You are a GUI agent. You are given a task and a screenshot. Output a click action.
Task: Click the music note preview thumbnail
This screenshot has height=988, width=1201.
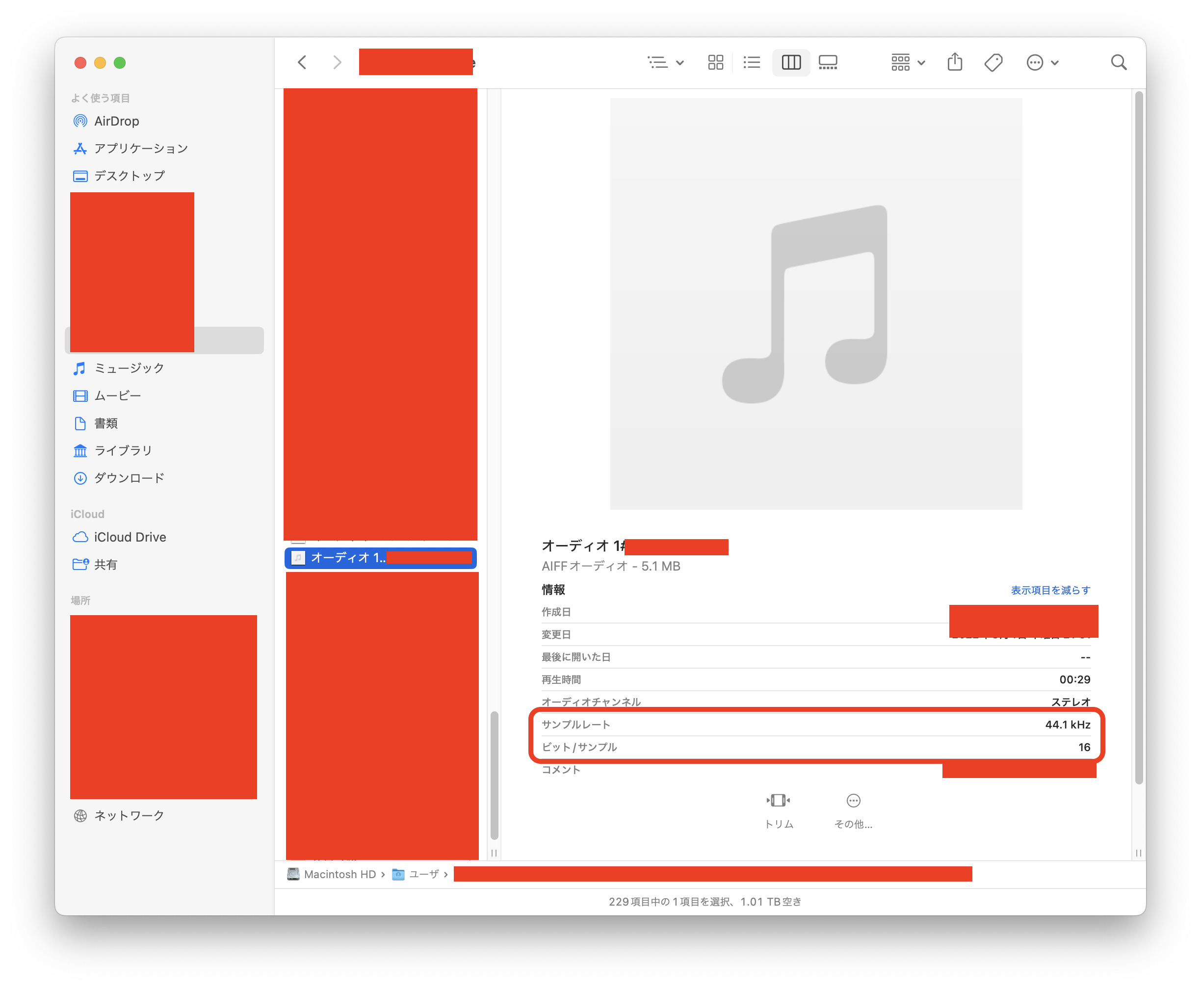coord(816,303)
